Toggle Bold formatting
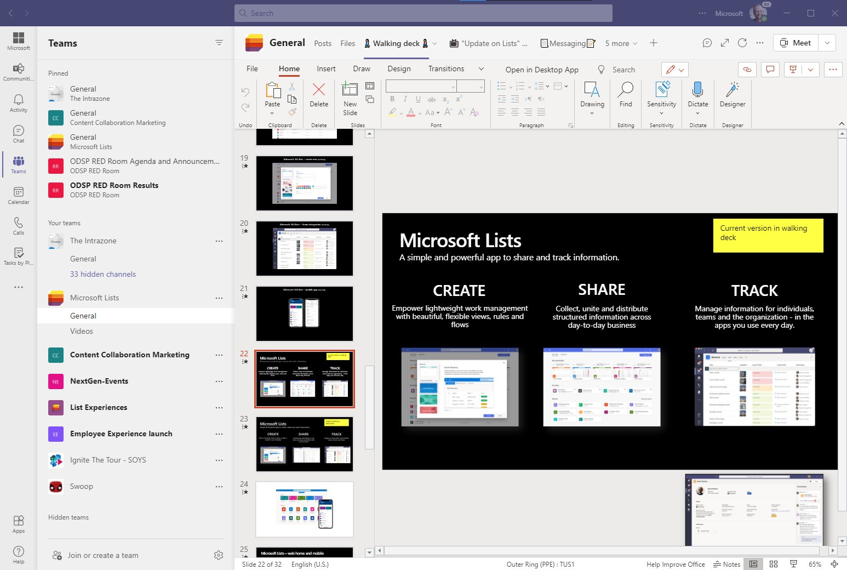The width and height of the screenshot is (847, 570). 392,99
